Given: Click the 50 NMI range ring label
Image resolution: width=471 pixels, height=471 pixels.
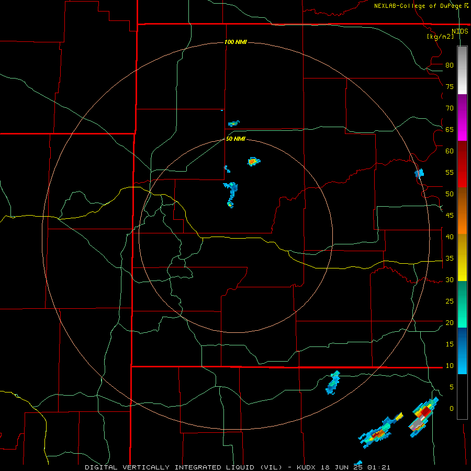Looking at the screenshot, I should pyautogui.click(x=235, y=139).
